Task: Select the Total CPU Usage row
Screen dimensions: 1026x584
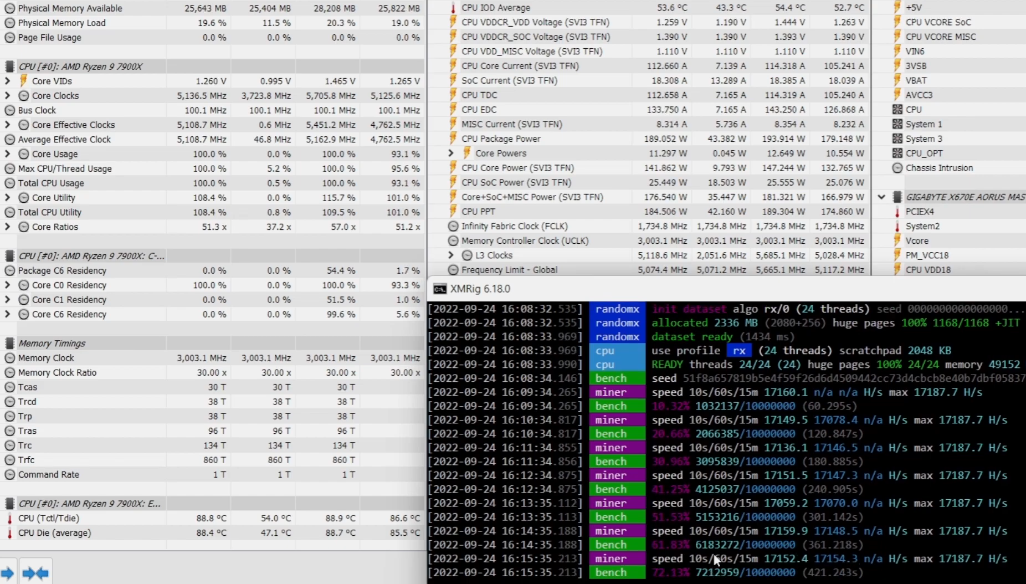Action: pos(213,183)
